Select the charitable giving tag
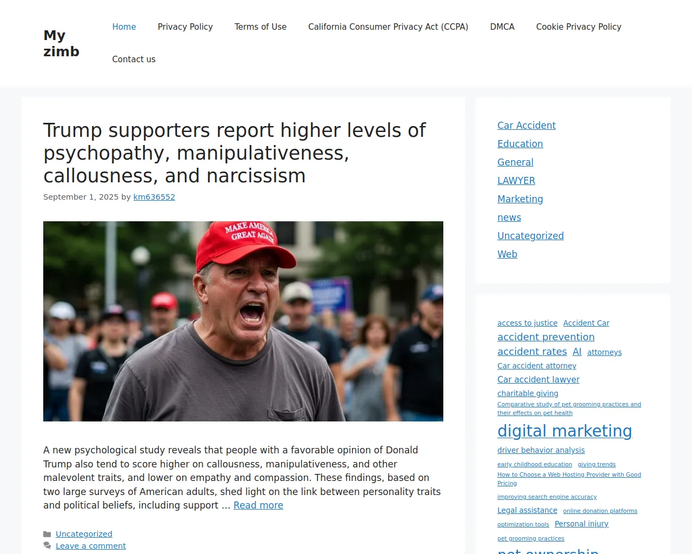 pos(528,393)
